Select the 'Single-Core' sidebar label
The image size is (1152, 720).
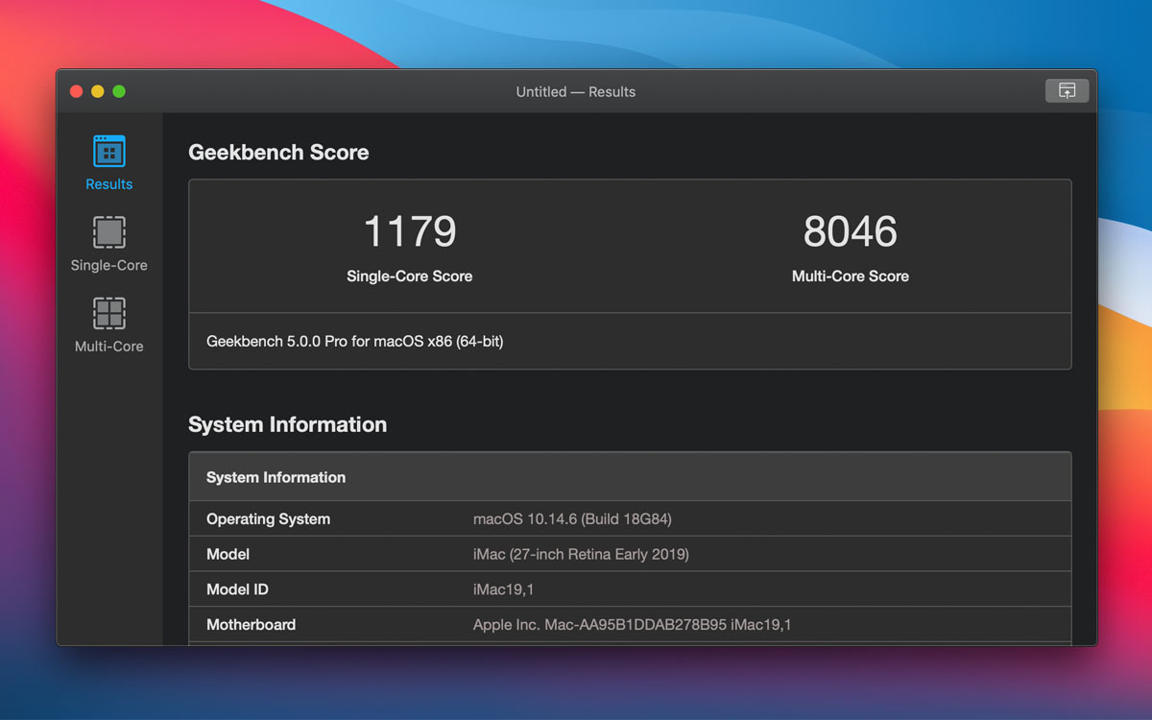(109, 265)
